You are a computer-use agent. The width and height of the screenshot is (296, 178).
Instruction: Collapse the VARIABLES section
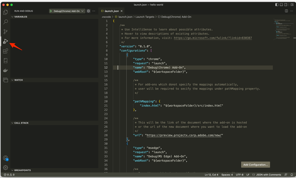click(54, 17)
